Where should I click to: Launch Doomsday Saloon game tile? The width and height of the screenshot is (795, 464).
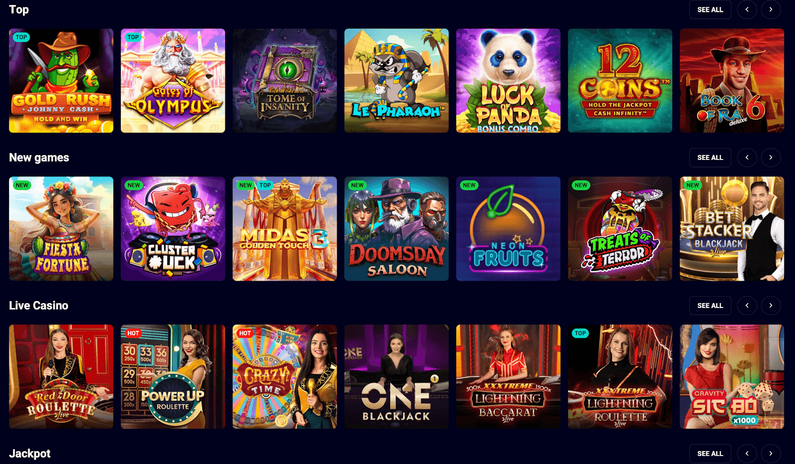pos(397,229)
